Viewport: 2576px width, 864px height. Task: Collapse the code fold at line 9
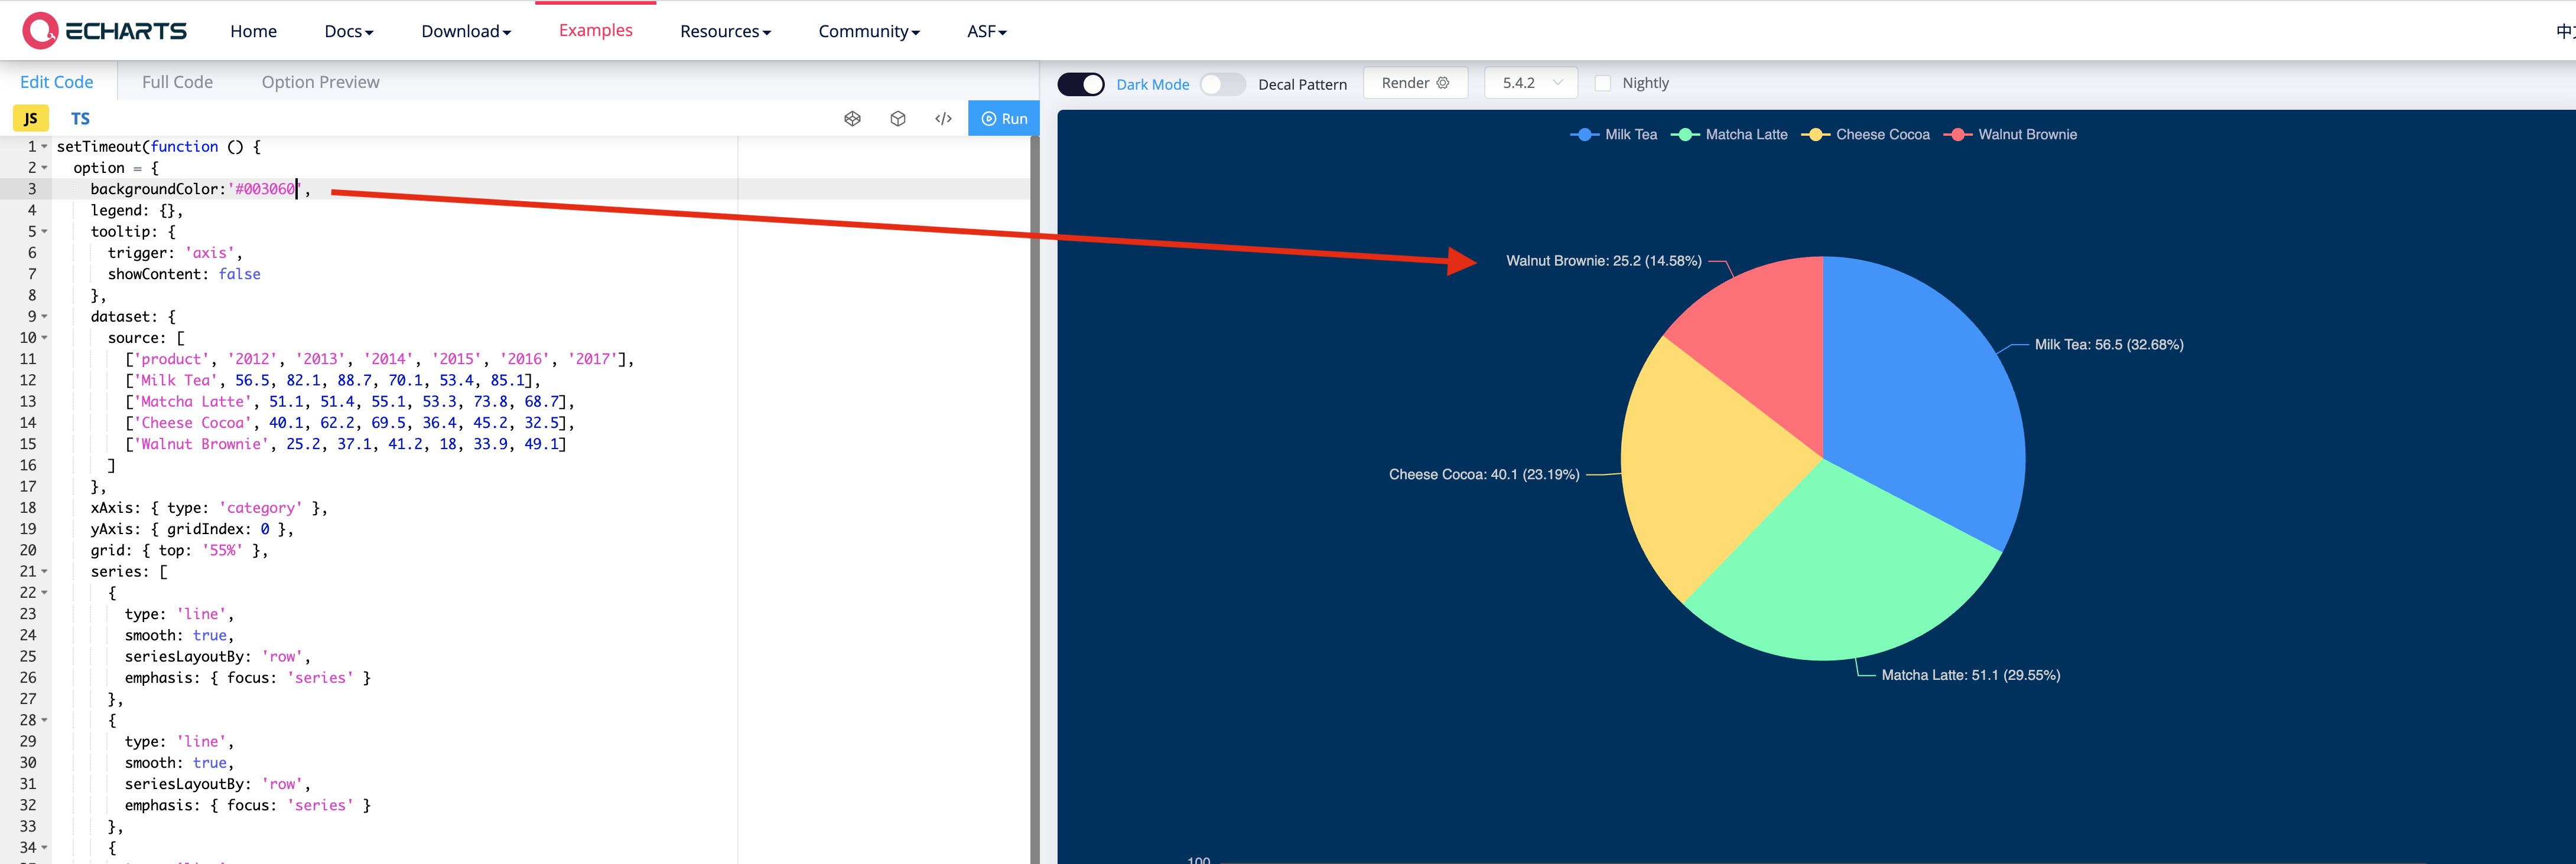pyautogui.click(x=44, y=317)
